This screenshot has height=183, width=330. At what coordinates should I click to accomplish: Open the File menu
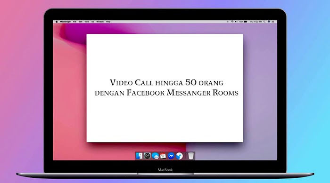74,22
